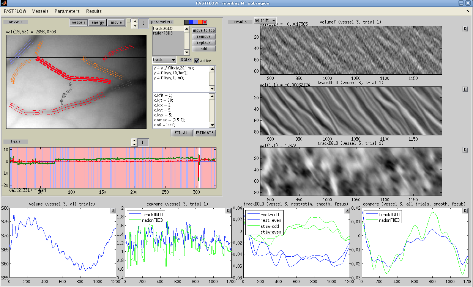Click the D button on the rest+stim plot
473x287 pixels.
346,210
